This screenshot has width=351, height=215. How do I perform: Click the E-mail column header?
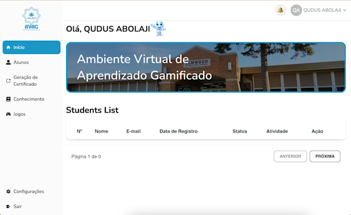[133, 131]
